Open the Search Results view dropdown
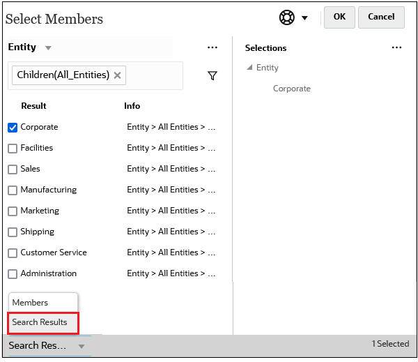 click(81, 346)
